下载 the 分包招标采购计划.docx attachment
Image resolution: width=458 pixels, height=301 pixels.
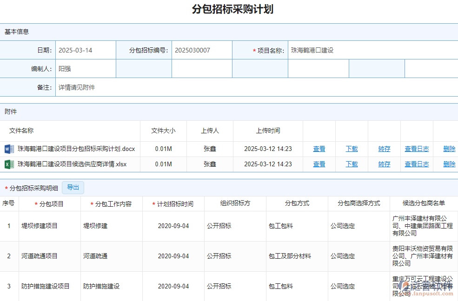coord(352,149)
